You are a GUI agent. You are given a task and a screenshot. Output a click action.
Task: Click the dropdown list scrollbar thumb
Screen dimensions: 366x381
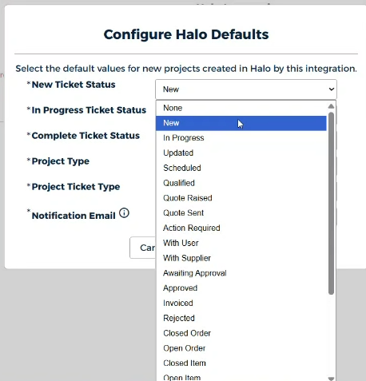[331, 204]
